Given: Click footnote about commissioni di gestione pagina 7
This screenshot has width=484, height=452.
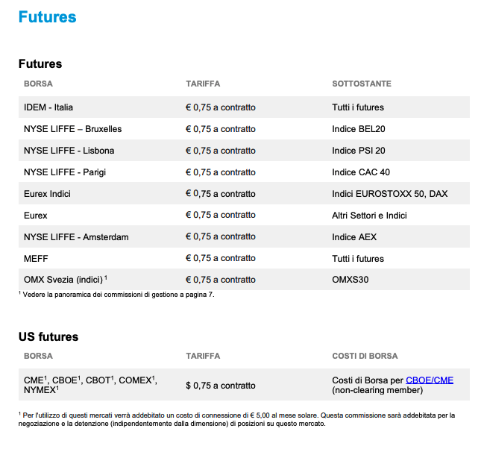Looking at the screenshot, I should 116,295.
